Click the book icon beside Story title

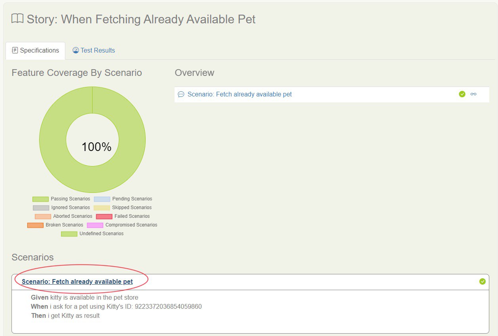(x=17, y=19)
